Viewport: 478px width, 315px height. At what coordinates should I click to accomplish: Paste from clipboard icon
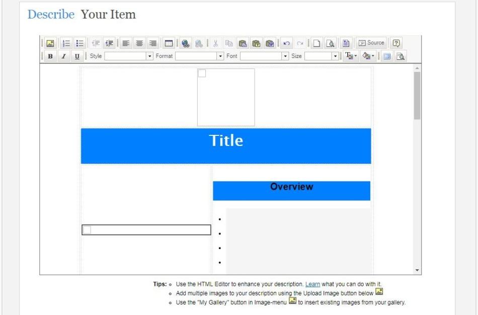click(x=243, y=43)
